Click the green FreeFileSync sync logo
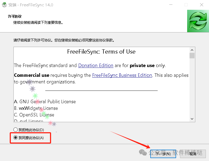 coord(198,21)
